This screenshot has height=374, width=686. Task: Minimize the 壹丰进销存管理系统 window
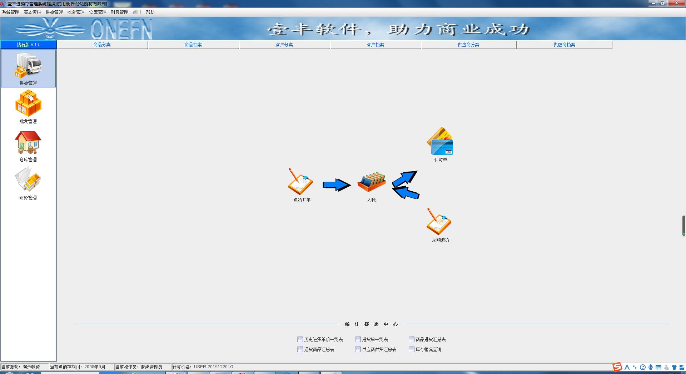(x=653, y=3)
